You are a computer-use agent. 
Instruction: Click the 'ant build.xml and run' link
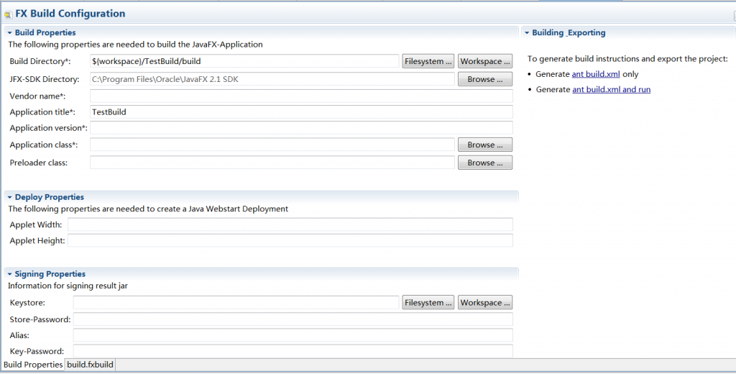(611, 89)
